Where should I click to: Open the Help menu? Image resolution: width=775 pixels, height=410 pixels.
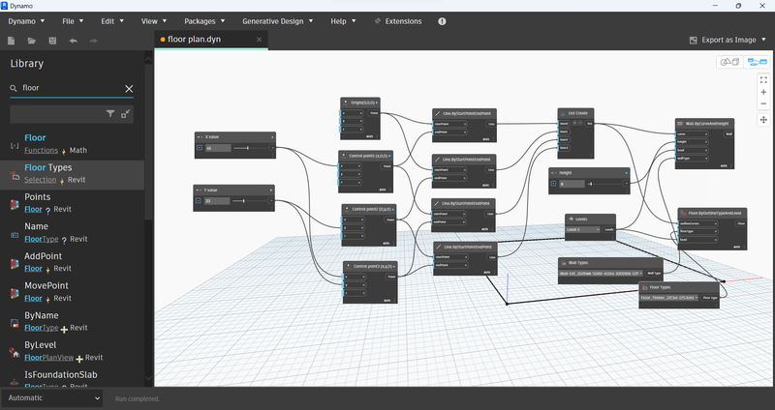click(x=343, y=21)
